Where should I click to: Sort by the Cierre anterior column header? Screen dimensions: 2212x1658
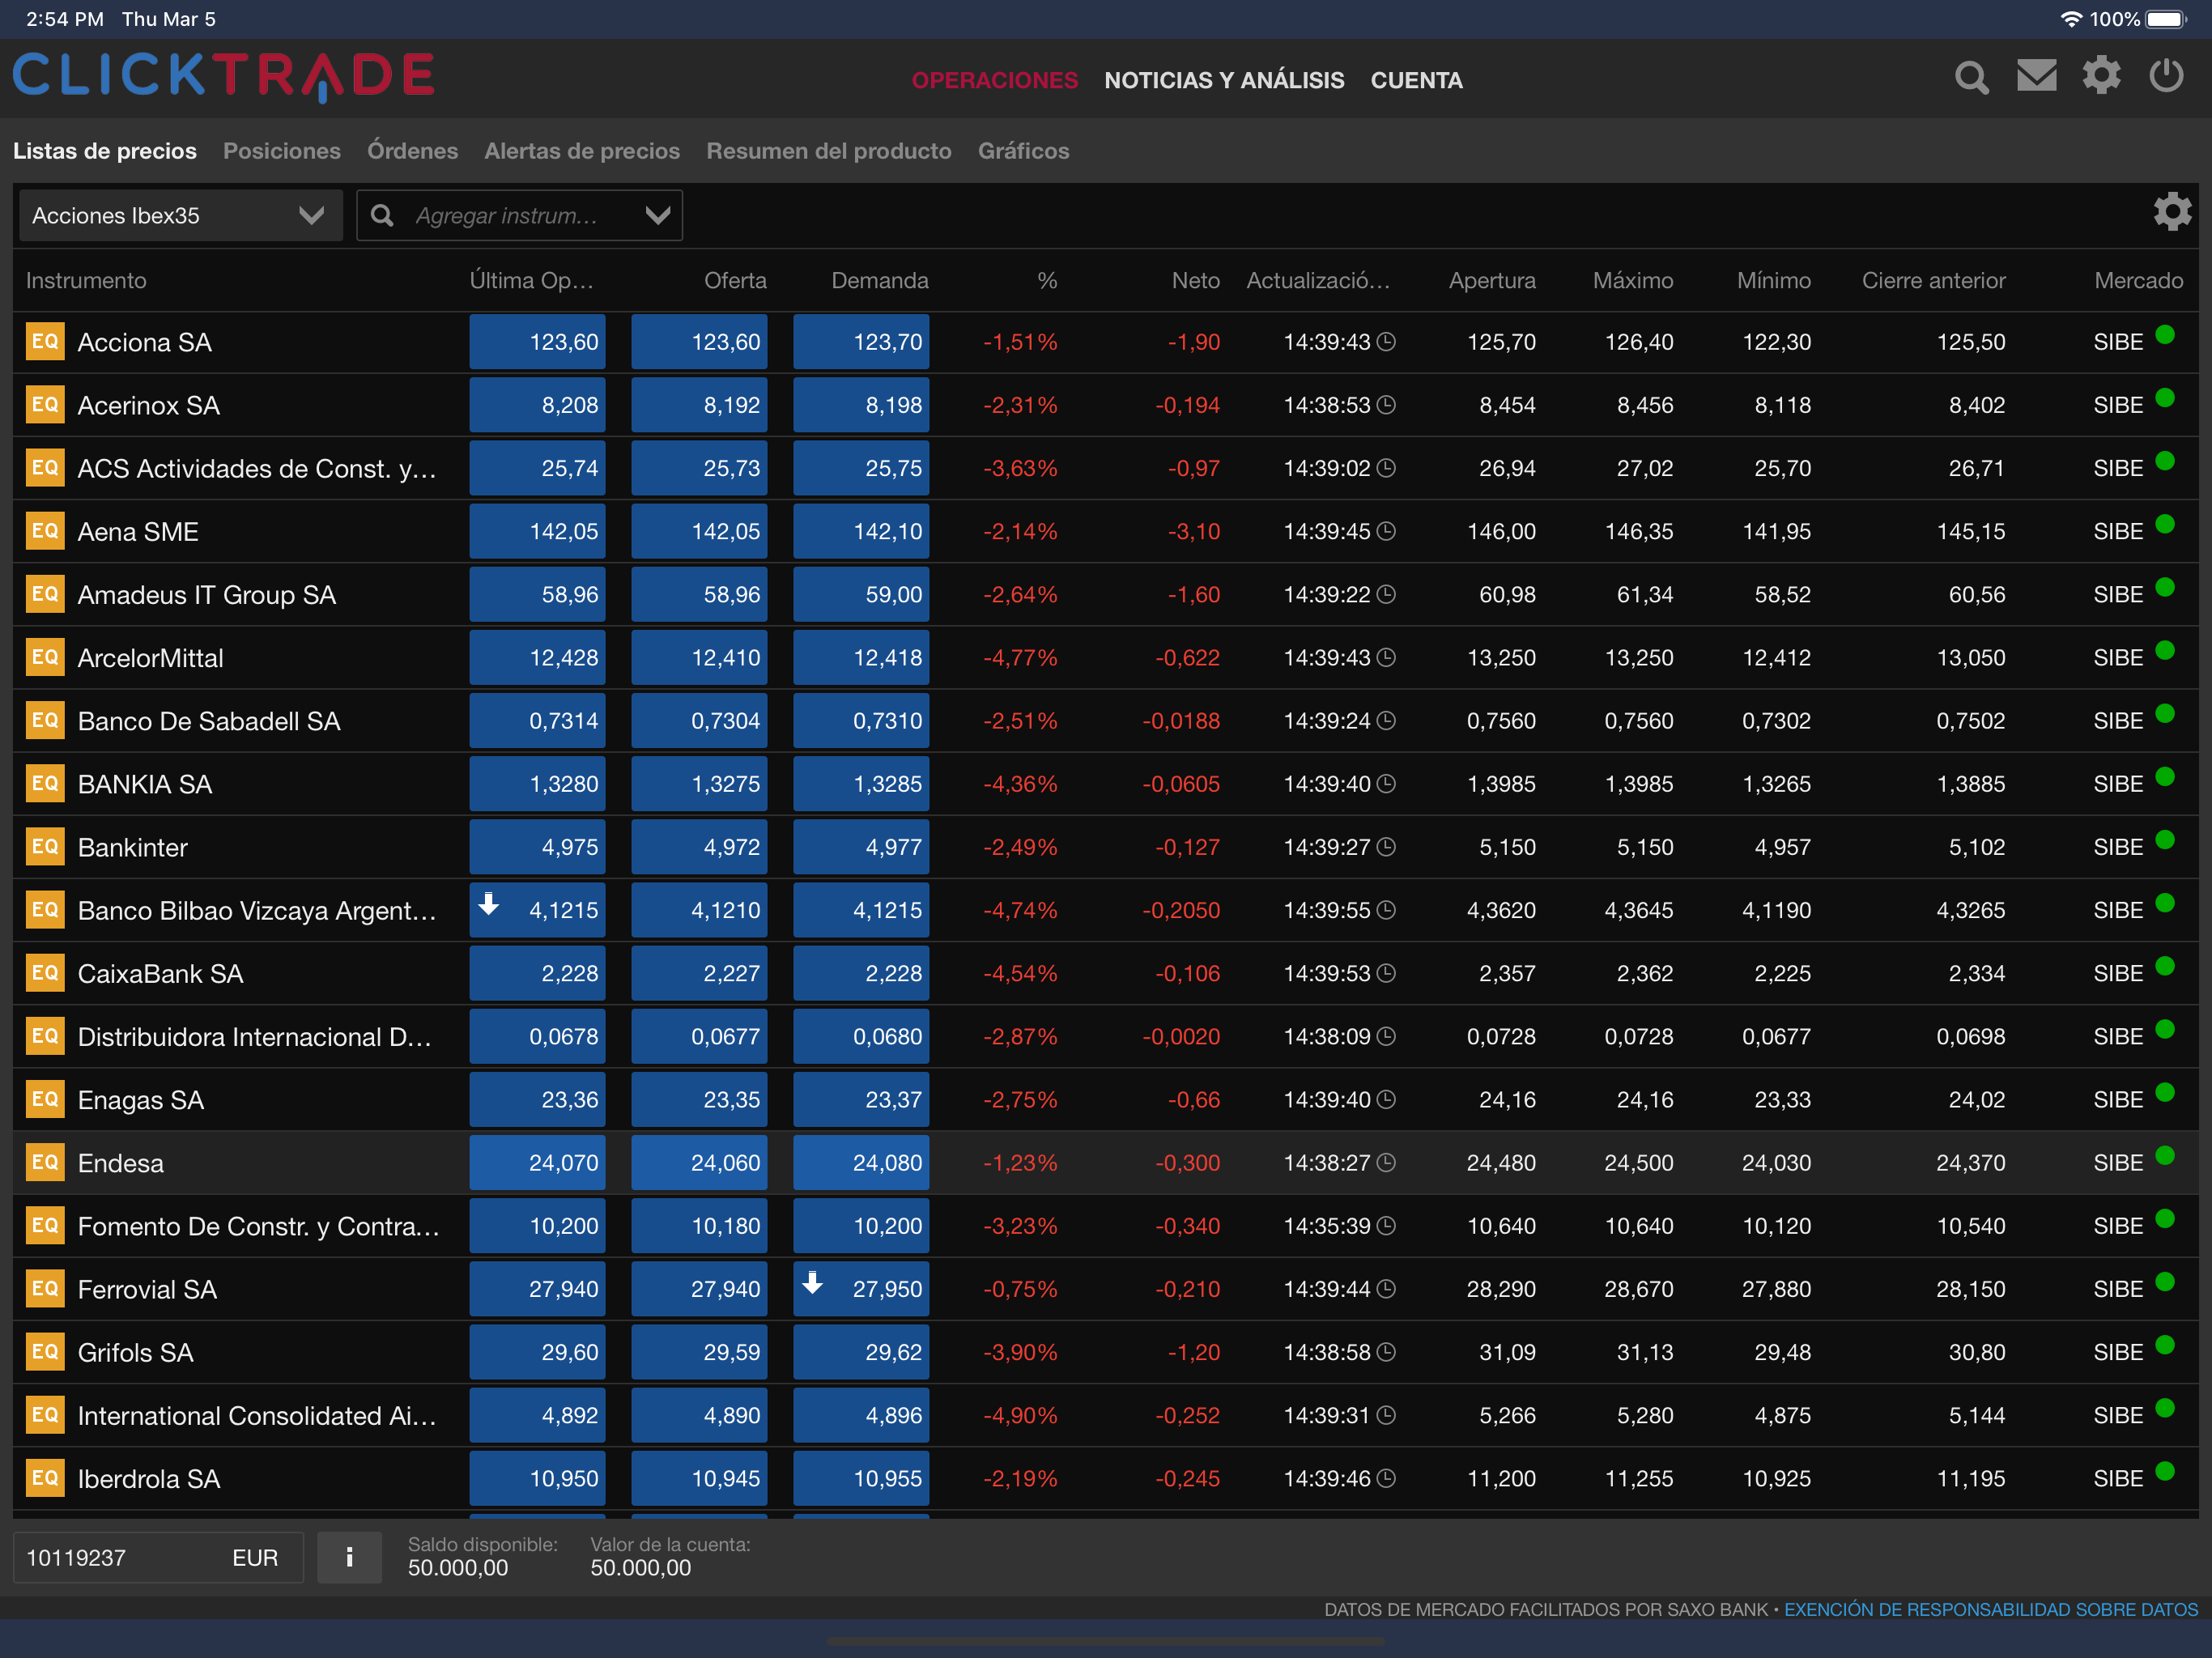point(1933,280)
